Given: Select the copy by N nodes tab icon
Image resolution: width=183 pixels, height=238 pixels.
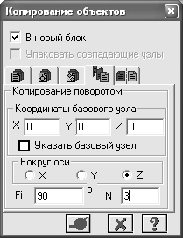Looking at the screenshot, I should 72,76.
